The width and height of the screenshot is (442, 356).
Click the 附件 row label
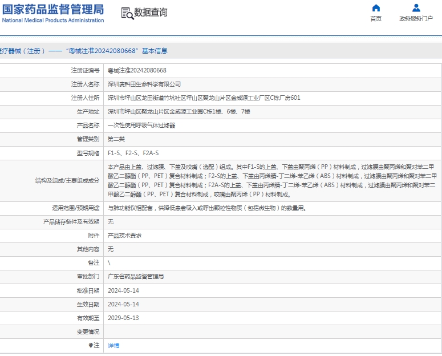[x=94, y=236]
